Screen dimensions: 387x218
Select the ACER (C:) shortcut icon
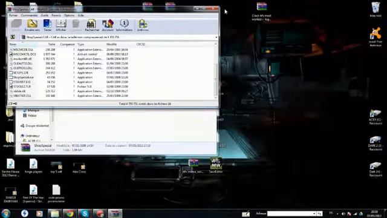tap(376, 117)
